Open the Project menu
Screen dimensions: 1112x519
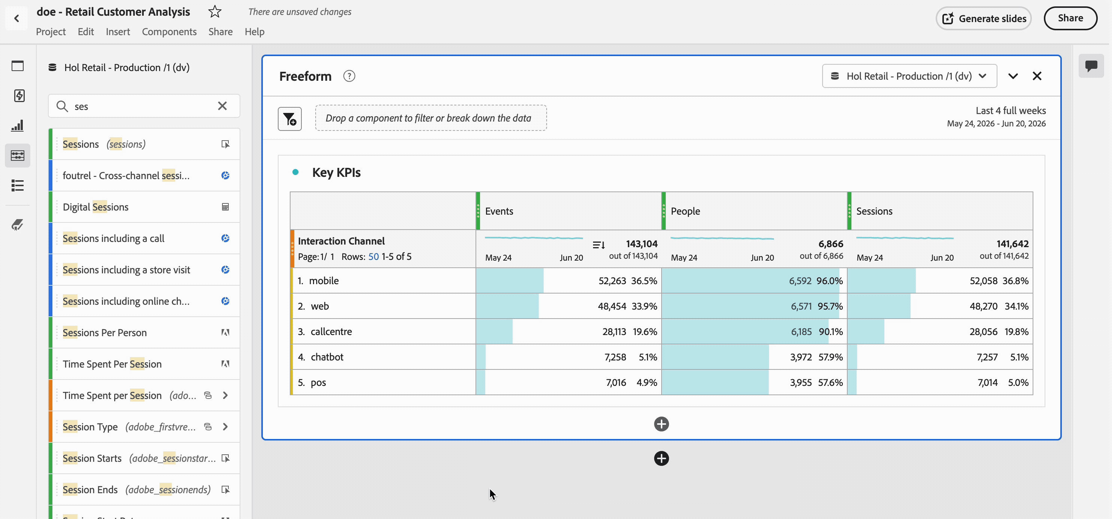tap(51, 31)
